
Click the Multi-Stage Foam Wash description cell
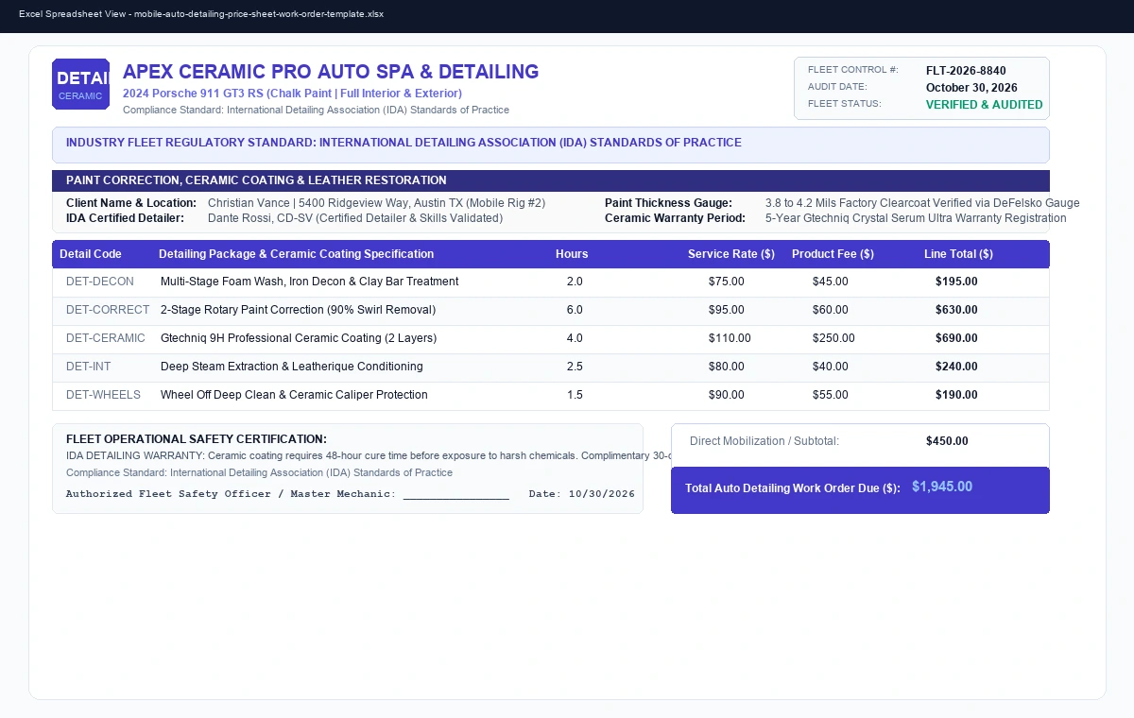tap(309, 282)
